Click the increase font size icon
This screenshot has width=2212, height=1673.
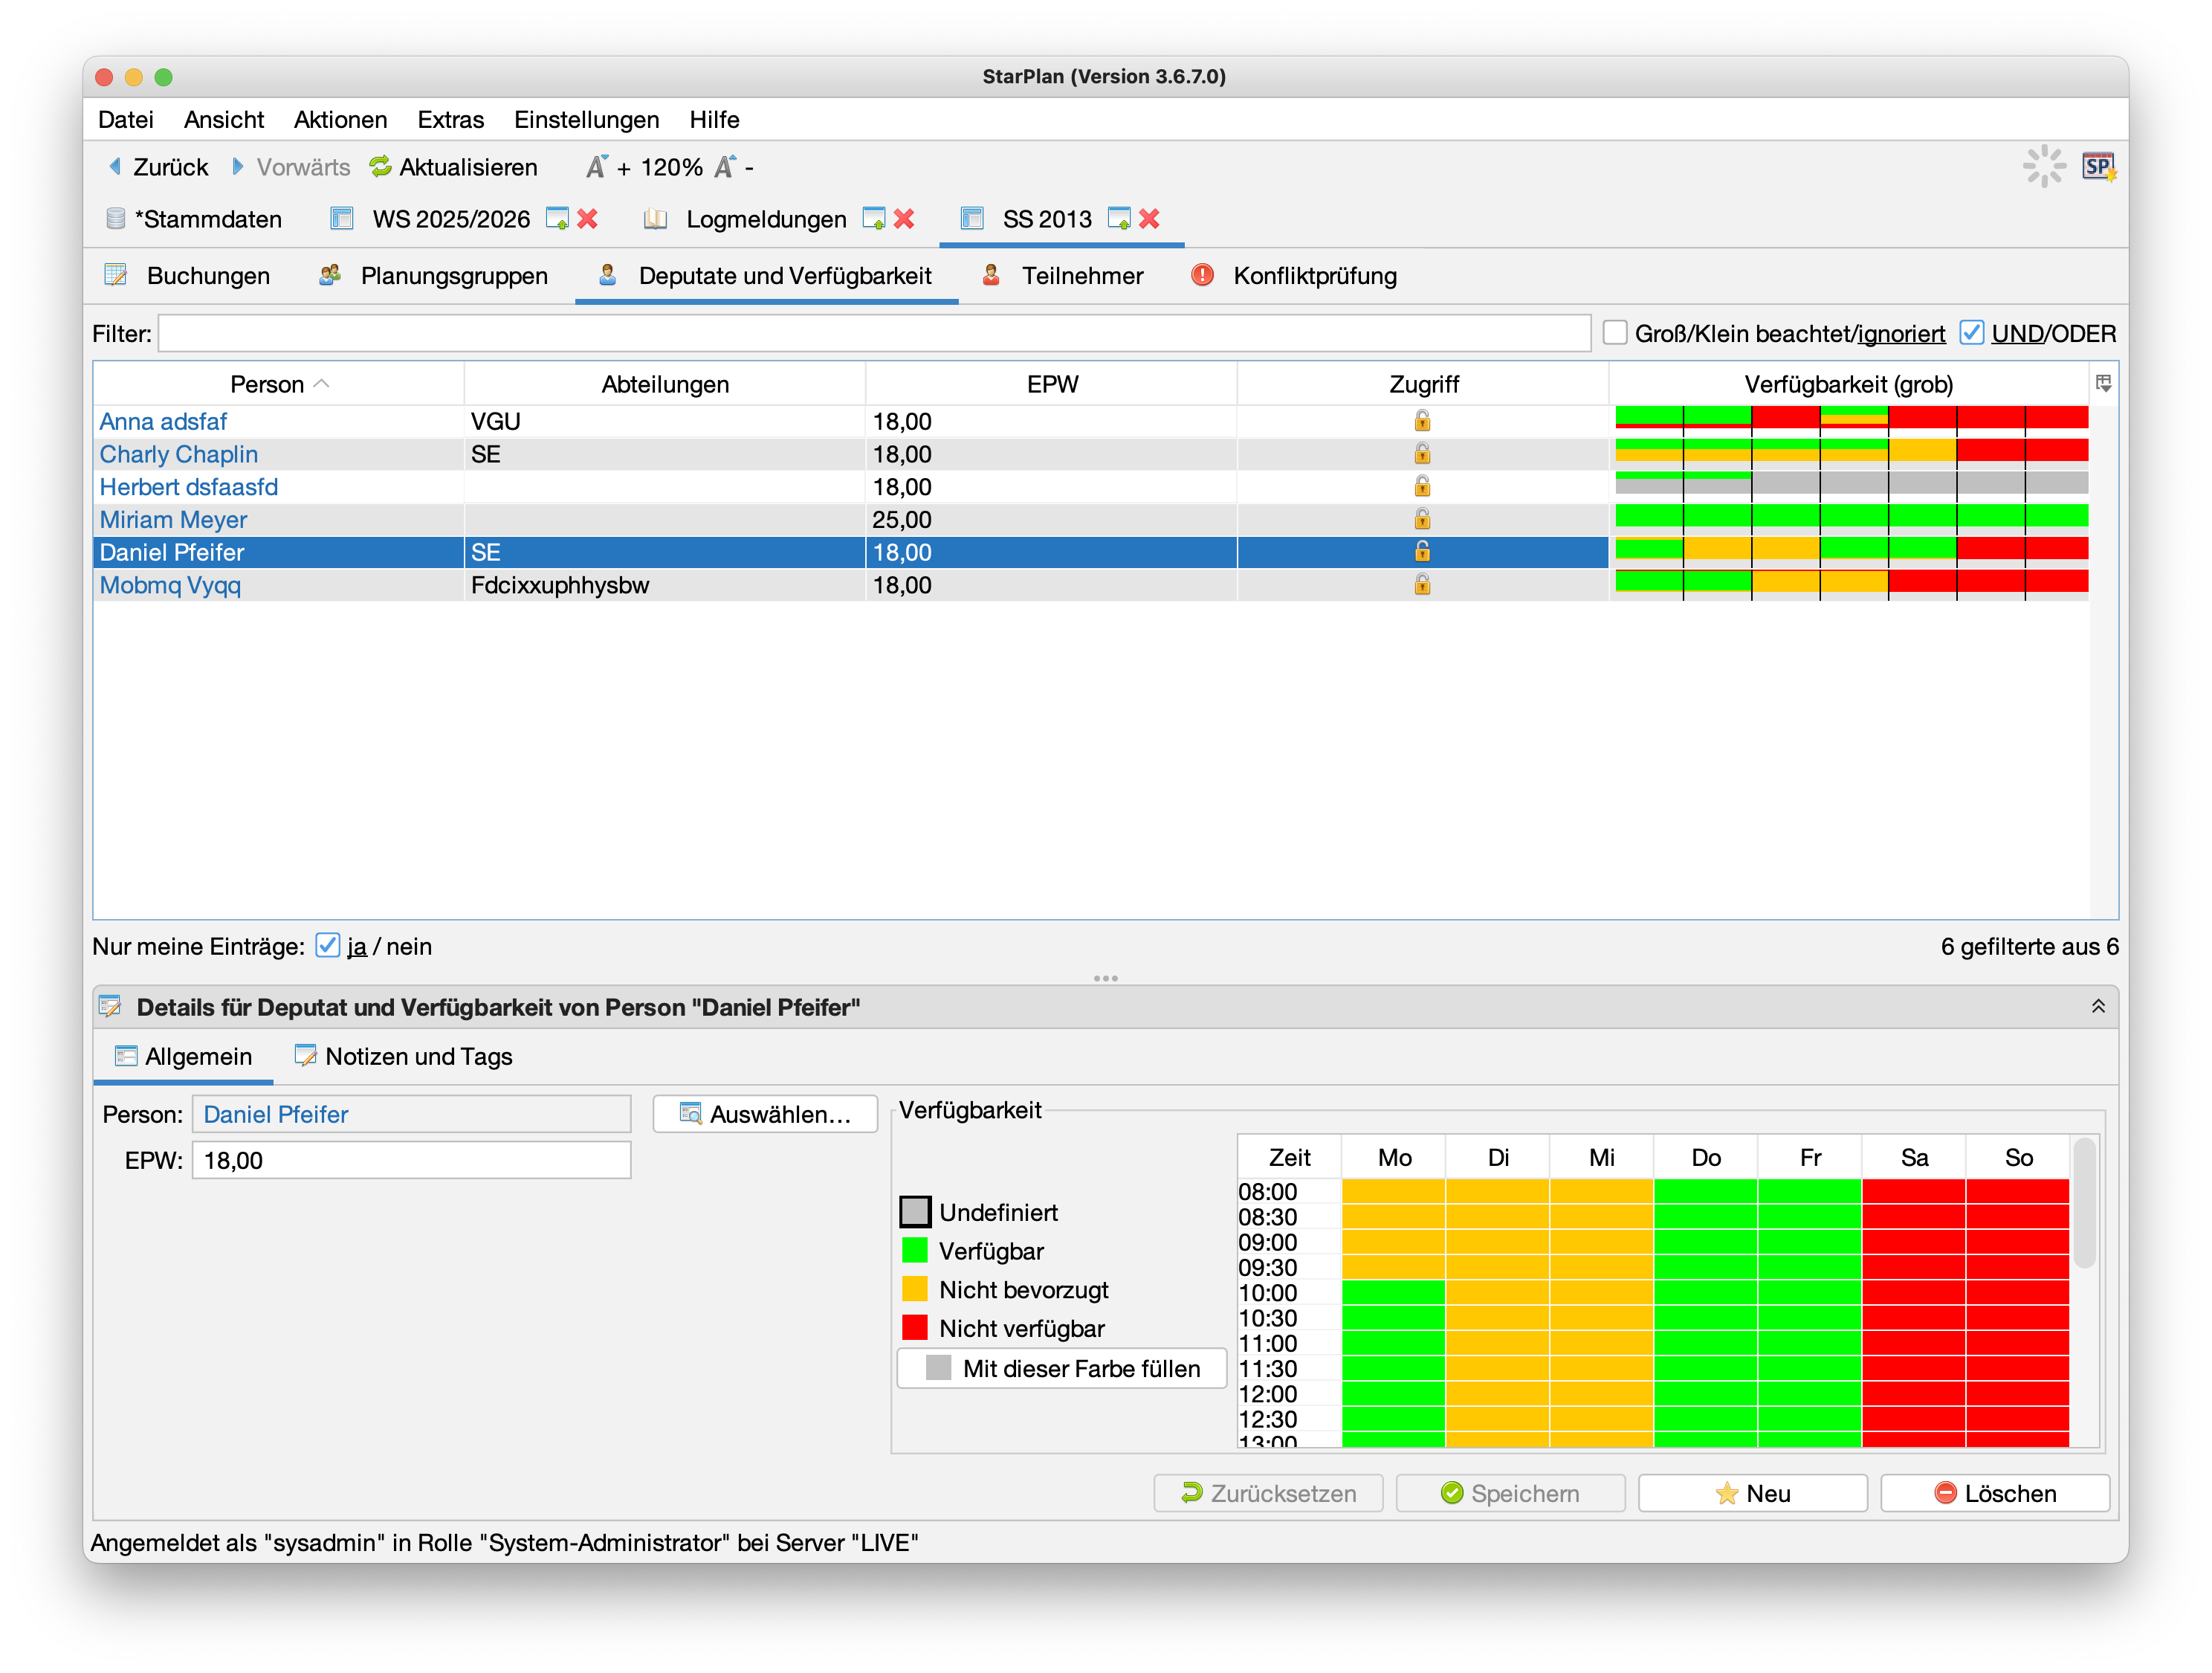pyautogui.click(x=597, y=167)
